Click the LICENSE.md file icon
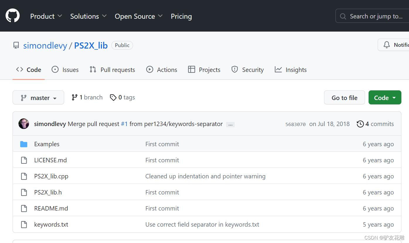This screenshot has width=409, height=243. tap(24, 160)
